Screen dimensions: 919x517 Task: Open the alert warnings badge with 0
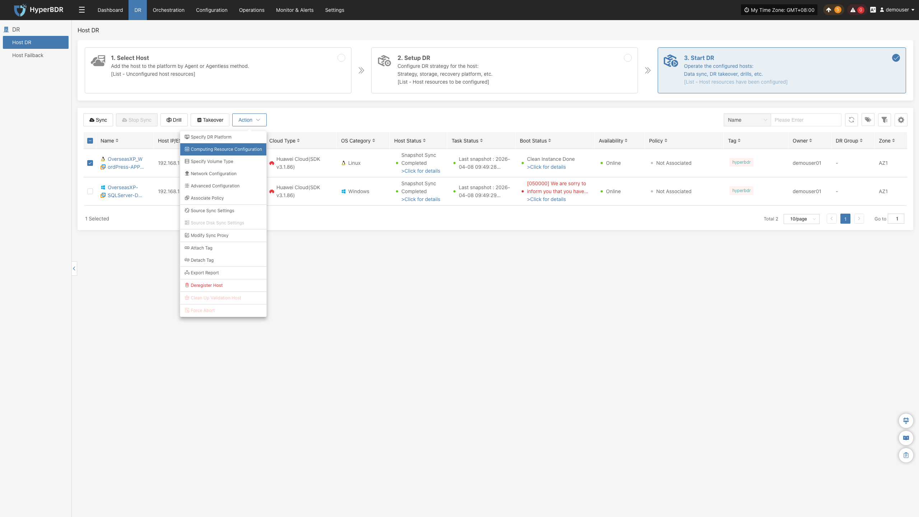(857, 10)
